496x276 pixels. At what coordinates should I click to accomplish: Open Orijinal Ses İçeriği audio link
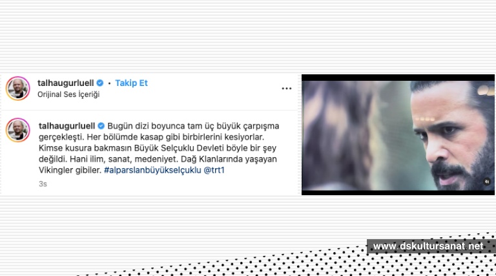point(68,94)
